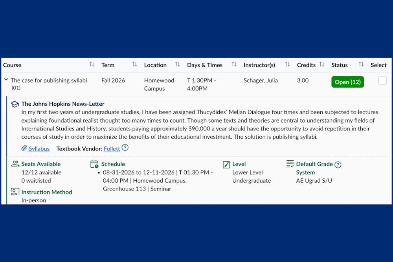Click the Schedule calendar icon
This screenshot has width=393, height=262.
pos(94,164)
